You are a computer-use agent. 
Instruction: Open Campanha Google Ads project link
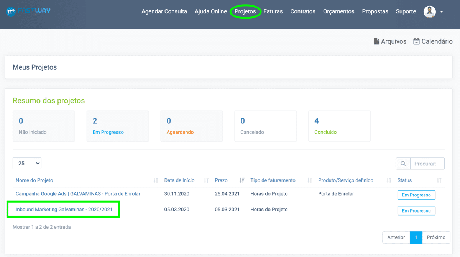point(78,194)
